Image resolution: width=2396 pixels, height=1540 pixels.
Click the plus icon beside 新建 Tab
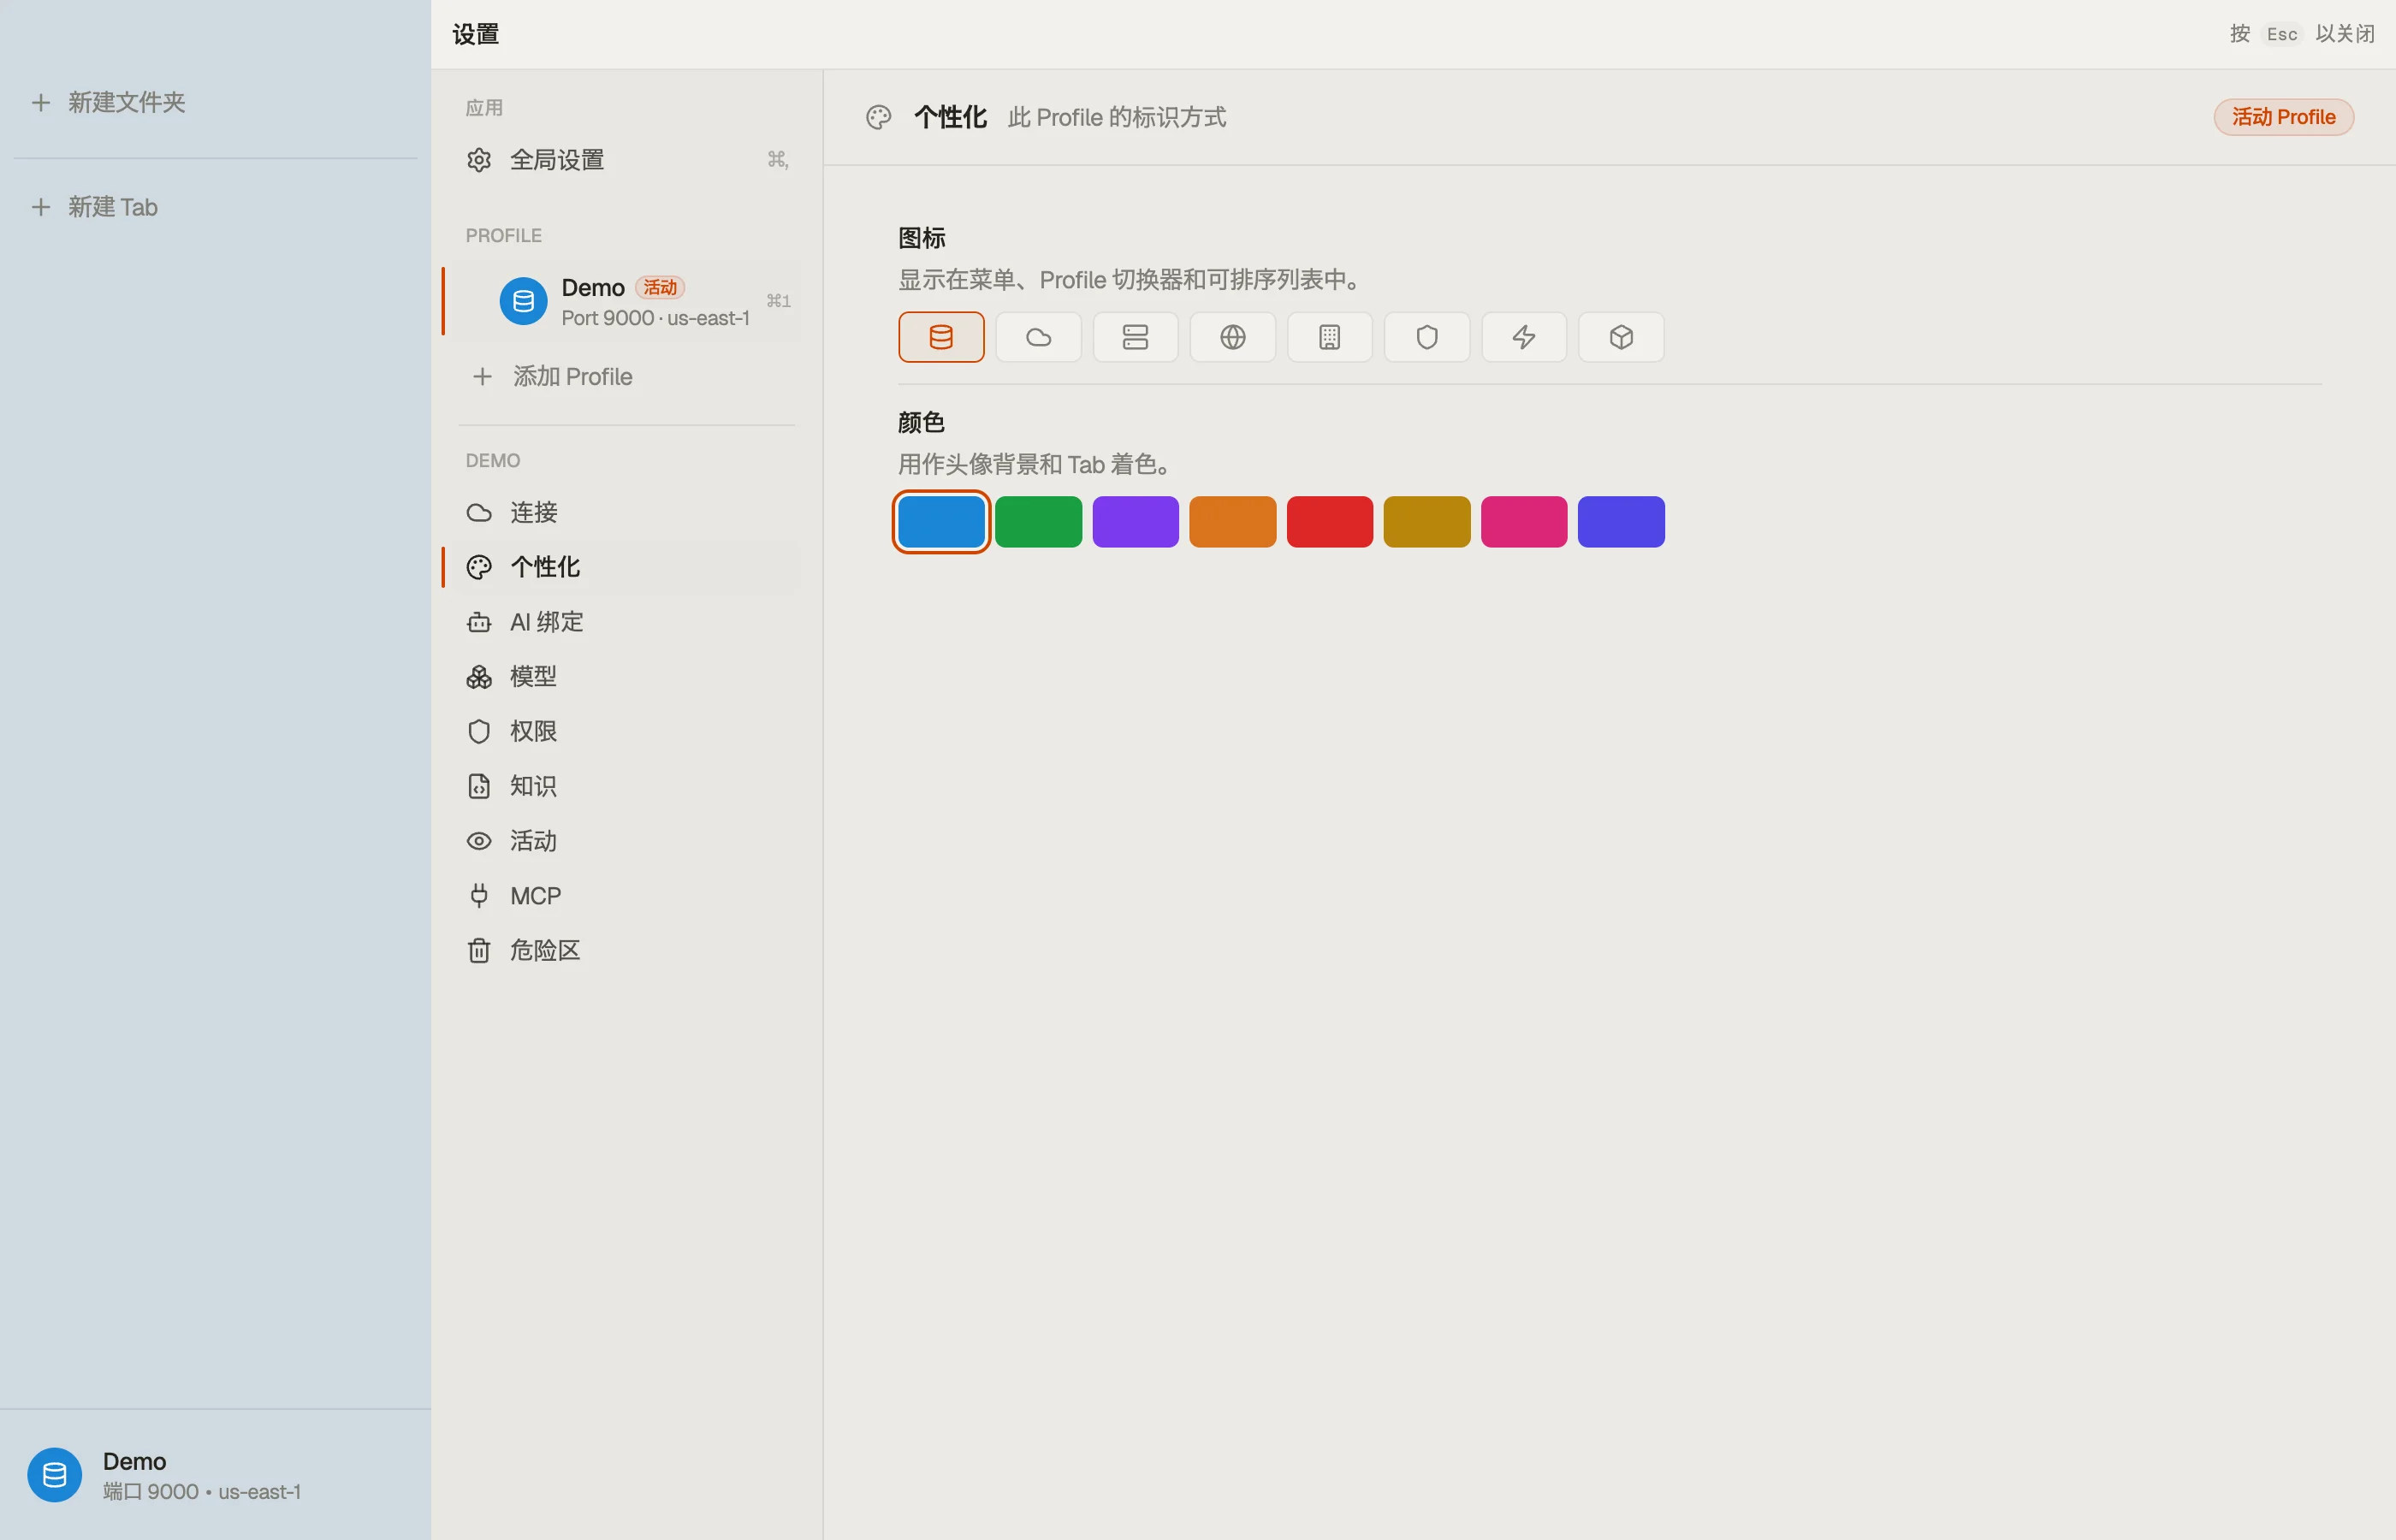40,207
